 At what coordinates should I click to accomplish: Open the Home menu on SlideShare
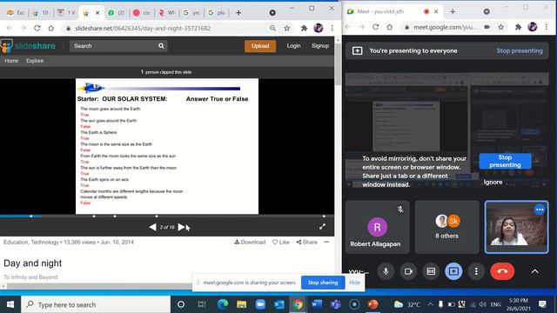(11, 61)
